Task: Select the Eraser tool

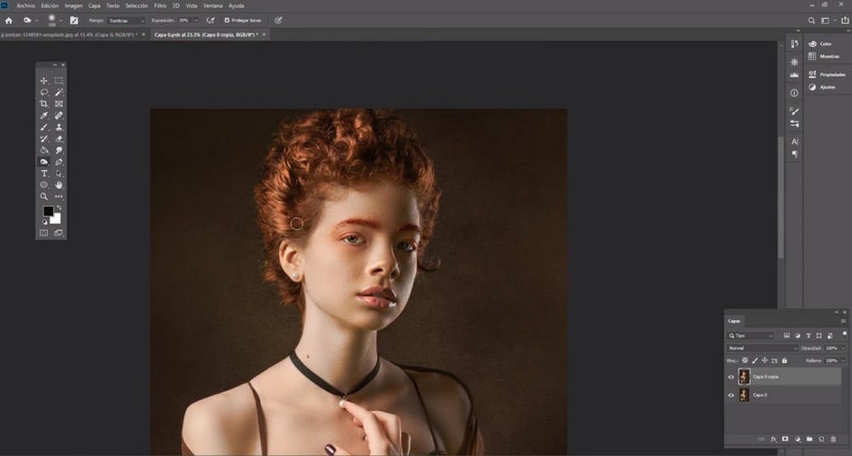Action: (59, 139)
